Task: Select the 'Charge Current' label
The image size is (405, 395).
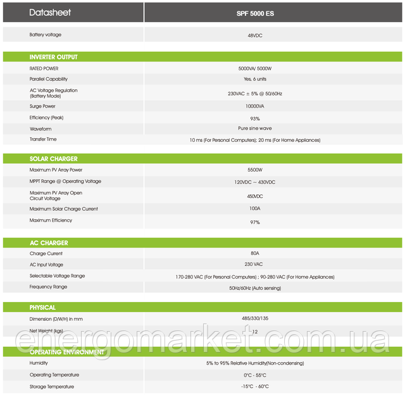Action: [x=46, y=253]
